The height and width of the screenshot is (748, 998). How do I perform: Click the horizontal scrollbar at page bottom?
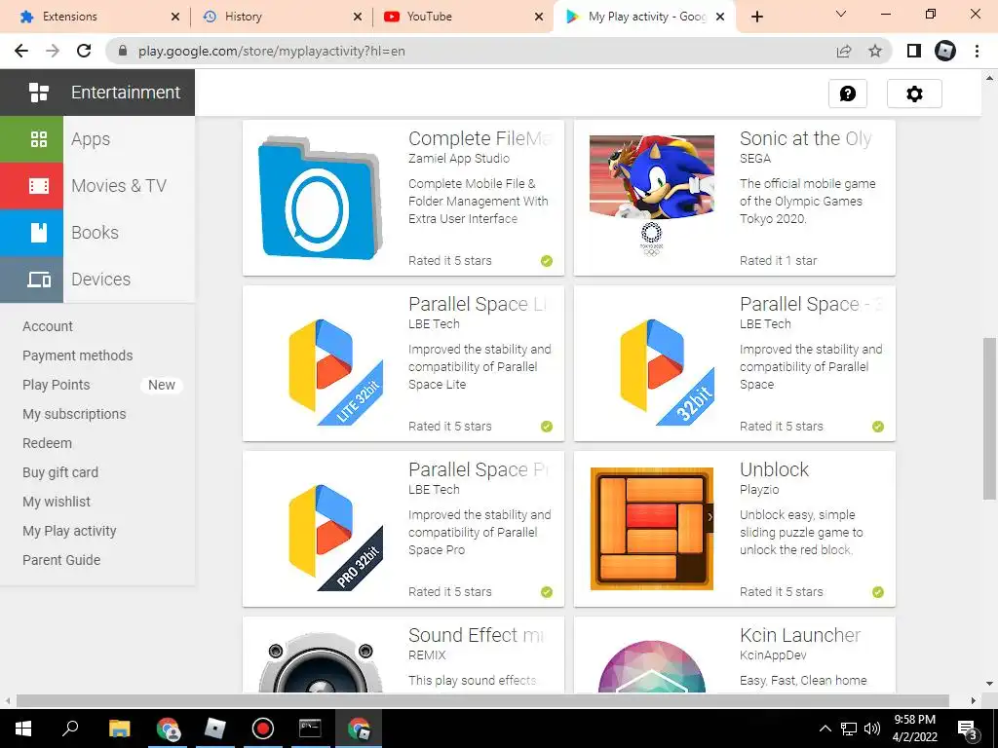pos(482,700)
